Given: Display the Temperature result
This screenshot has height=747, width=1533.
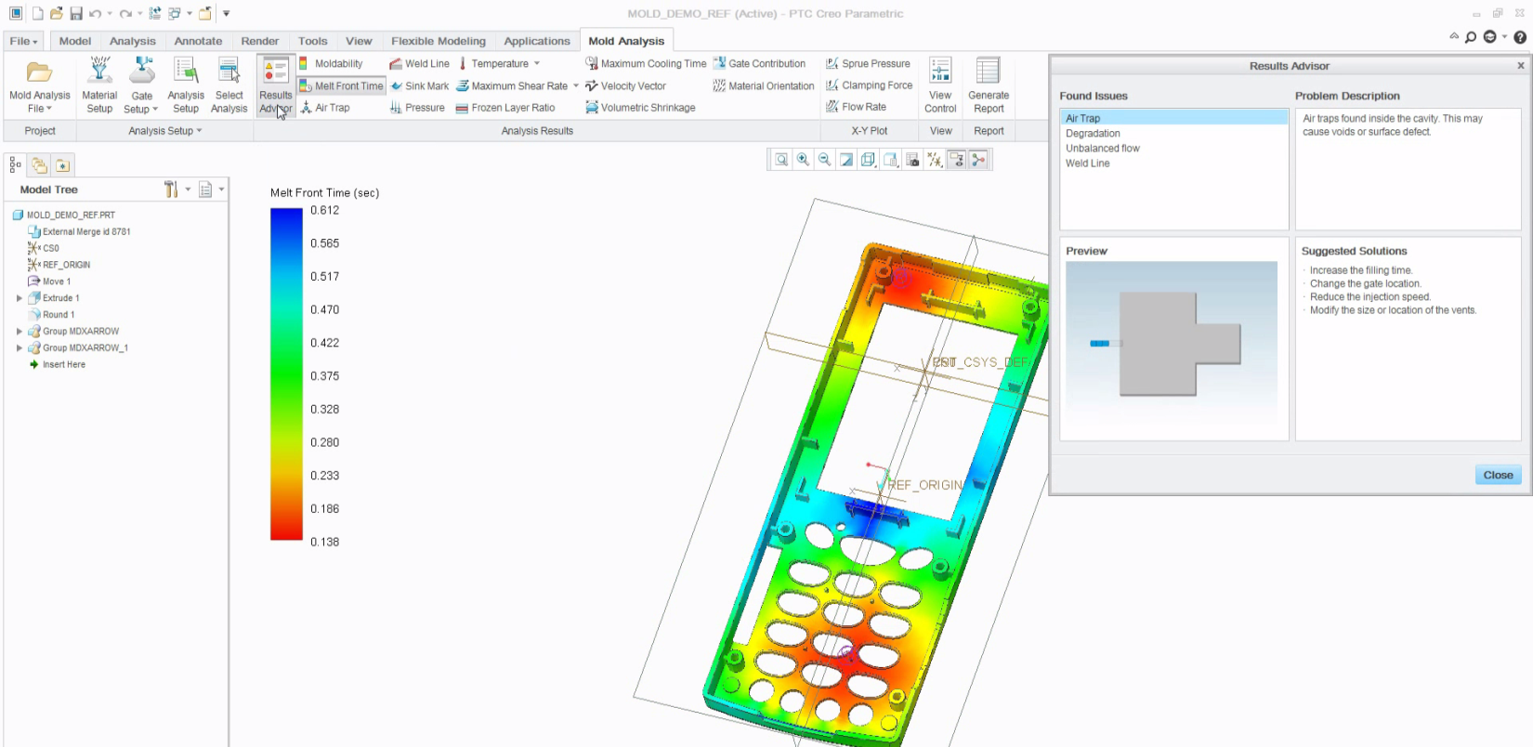Looking at the screenshot, I should click(492, 63).
